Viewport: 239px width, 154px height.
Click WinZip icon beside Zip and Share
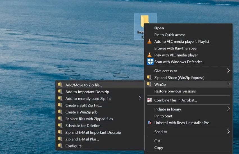pos(149,78)
